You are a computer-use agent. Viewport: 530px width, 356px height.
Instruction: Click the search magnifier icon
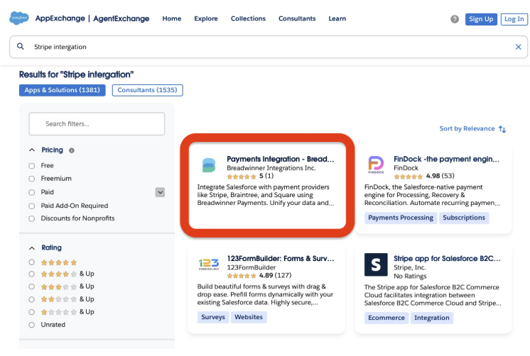(21, 47)
